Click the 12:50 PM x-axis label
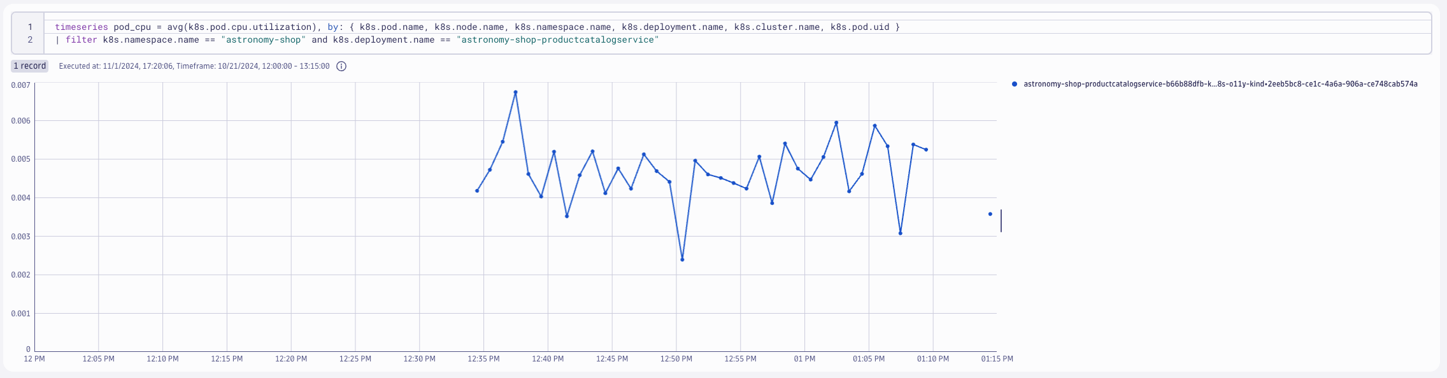 (x=676, y=359)
